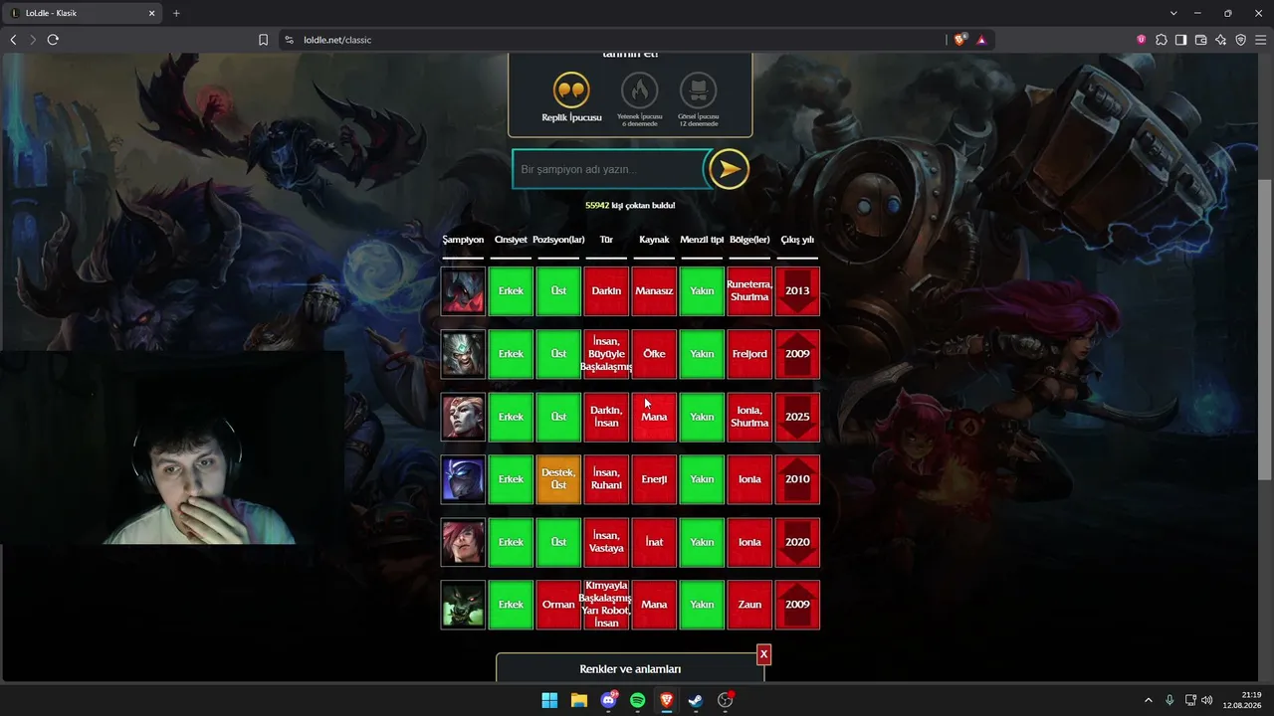
Task: Click the Orman position cell
Action: pos(558,605)
